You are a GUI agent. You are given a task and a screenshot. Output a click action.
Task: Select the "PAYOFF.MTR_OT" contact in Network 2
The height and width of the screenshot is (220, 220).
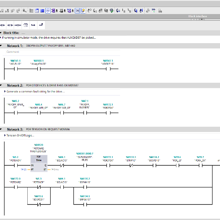pyautogui.click(x=39, y=113)
